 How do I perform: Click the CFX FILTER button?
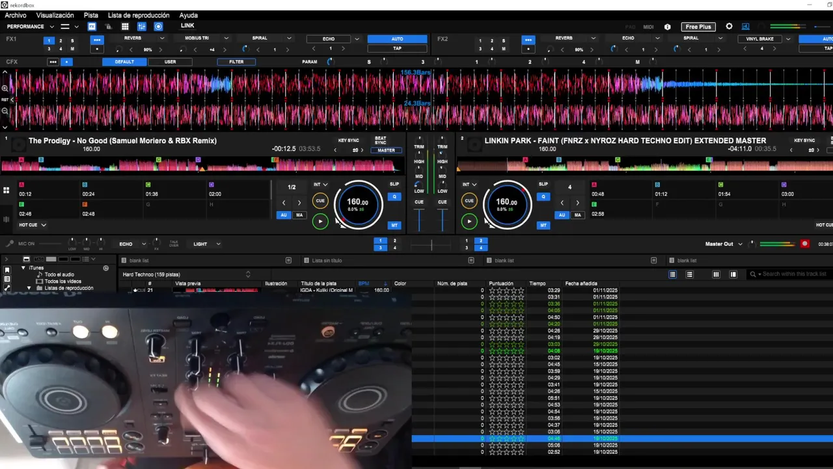pos(236,62)
